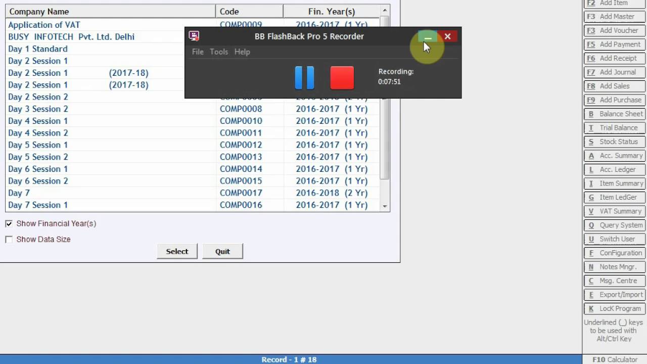This screenshot has height=364, width=647.
Task: Enable Show Data Size checkbox
Action: click(x=9, y=239)
